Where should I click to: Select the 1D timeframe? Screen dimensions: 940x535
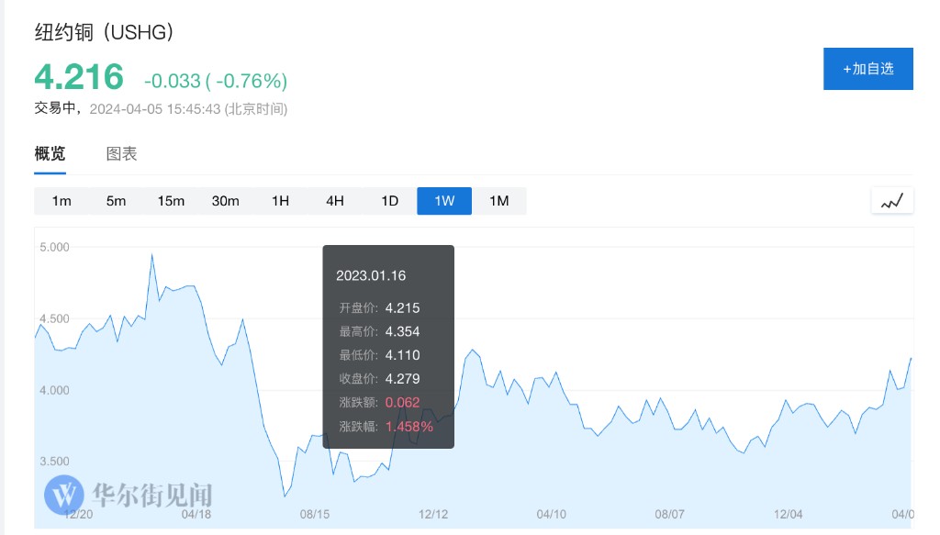[389, 201]
